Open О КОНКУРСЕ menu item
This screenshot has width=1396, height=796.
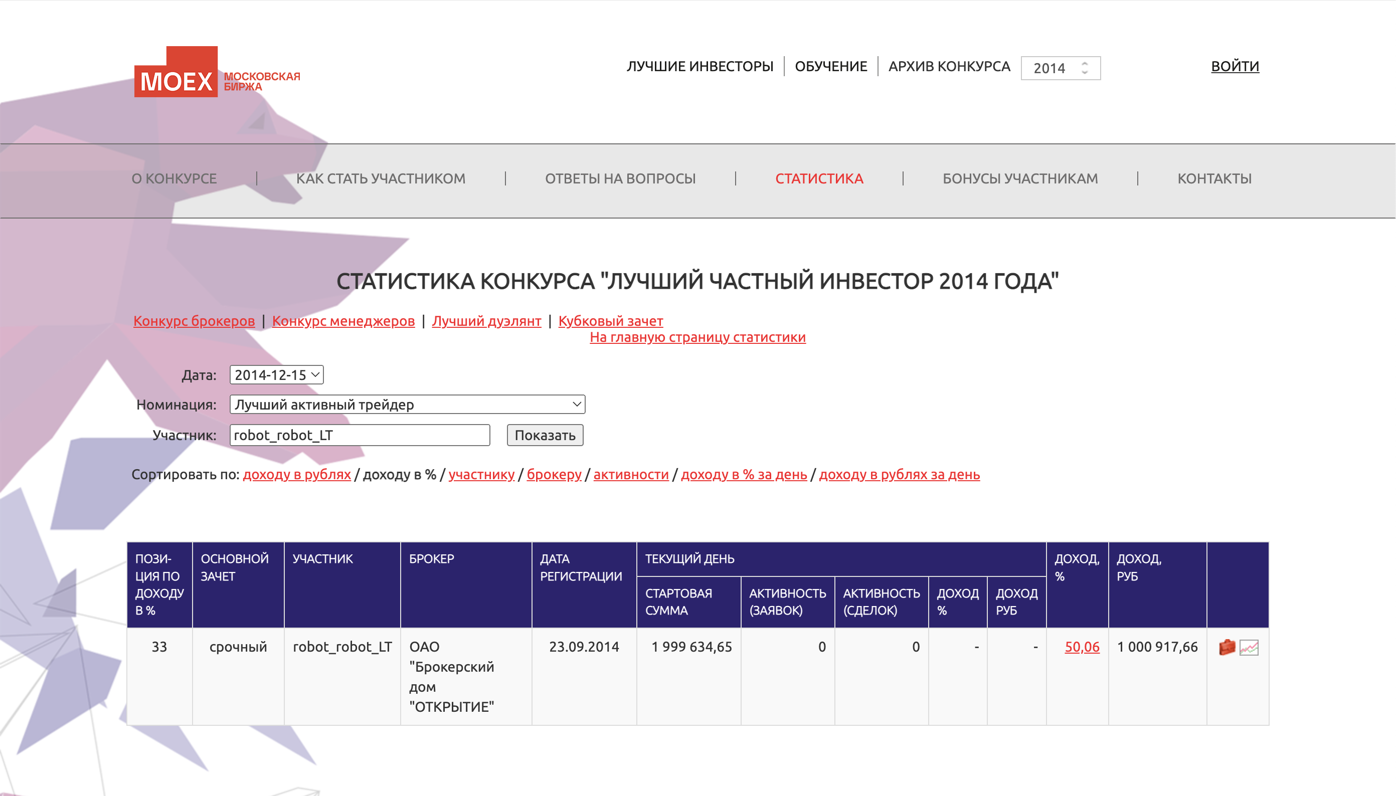(x=174, y=178)
